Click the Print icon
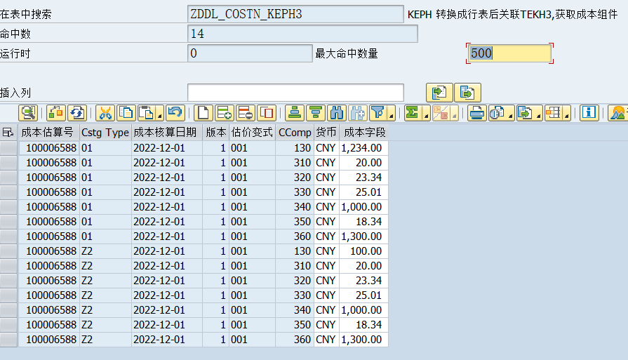628x360 pixels. 476,113
